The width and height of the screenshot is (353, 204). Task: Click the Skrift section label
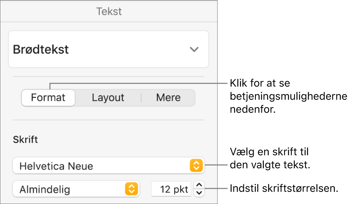click(25, 140)
